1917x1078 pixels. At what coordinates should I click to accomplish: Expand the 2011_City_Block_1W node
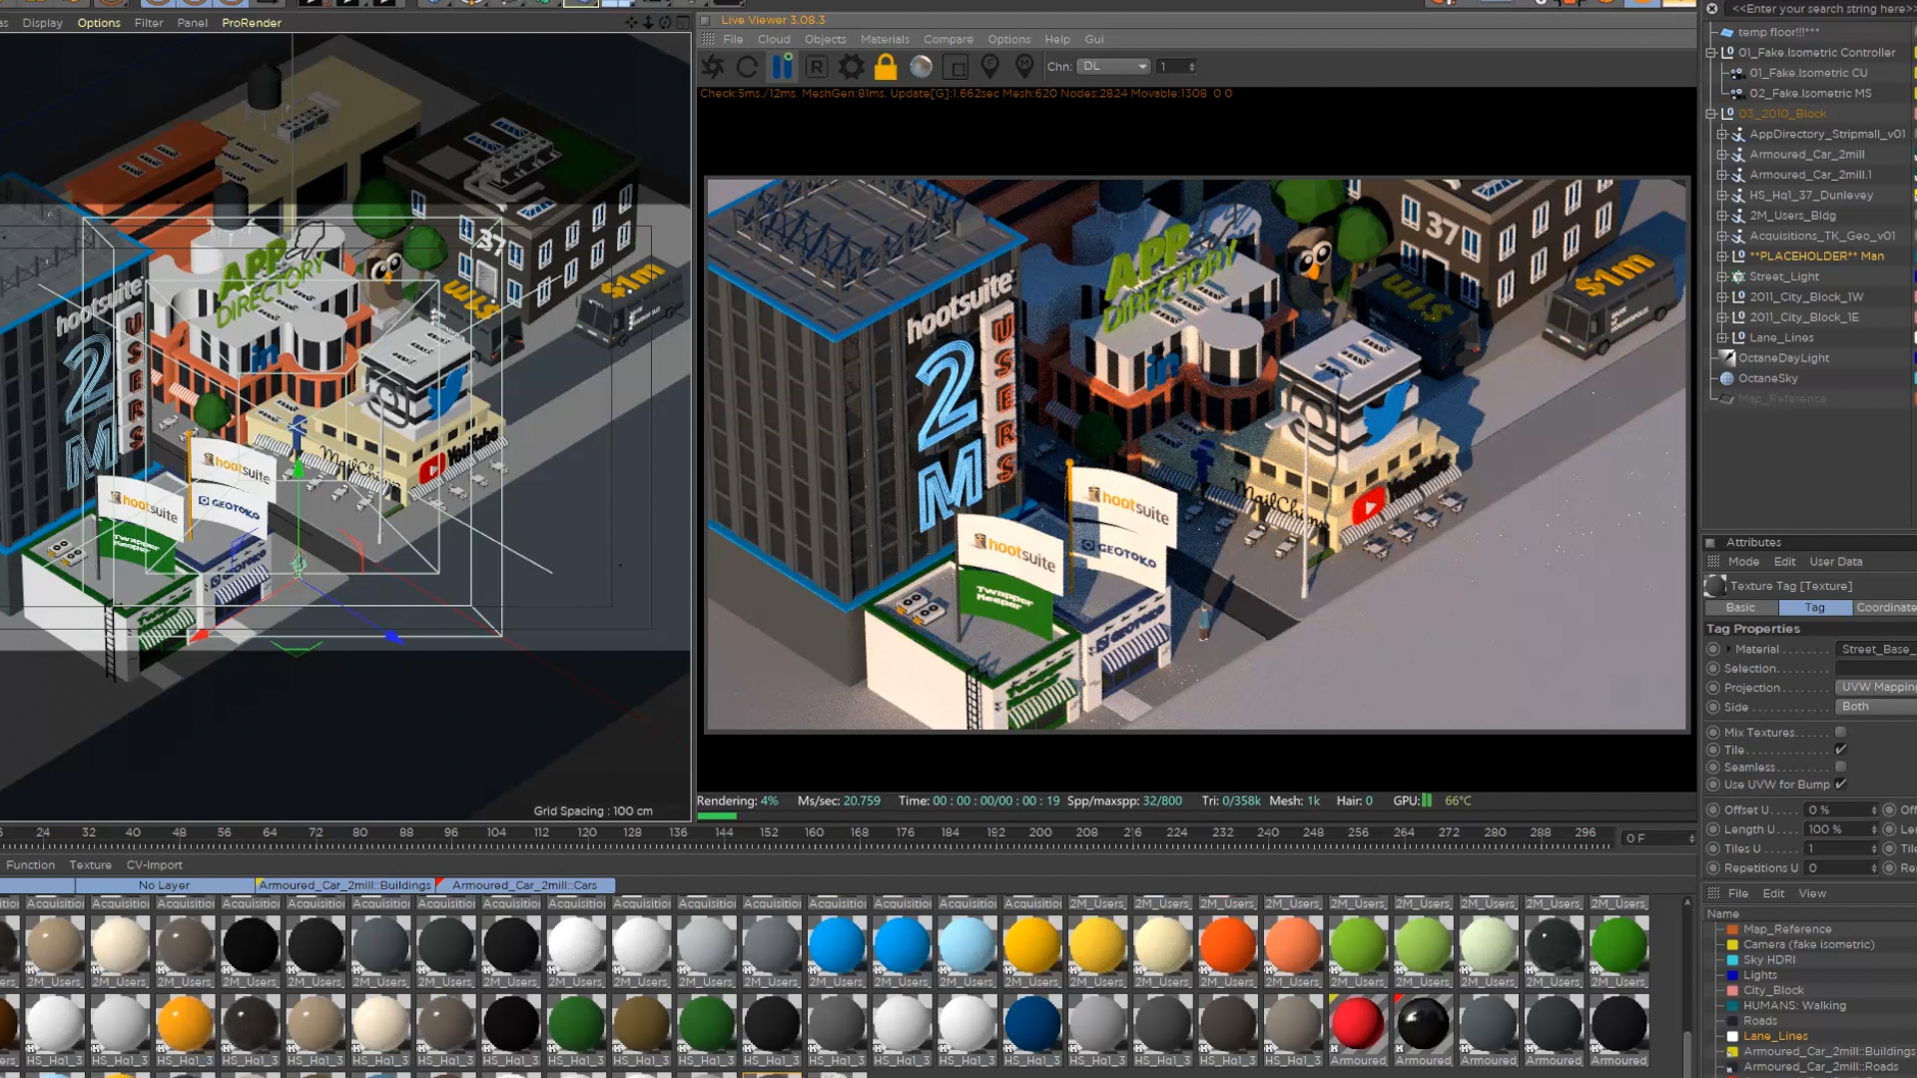(x=1721, y=296)
